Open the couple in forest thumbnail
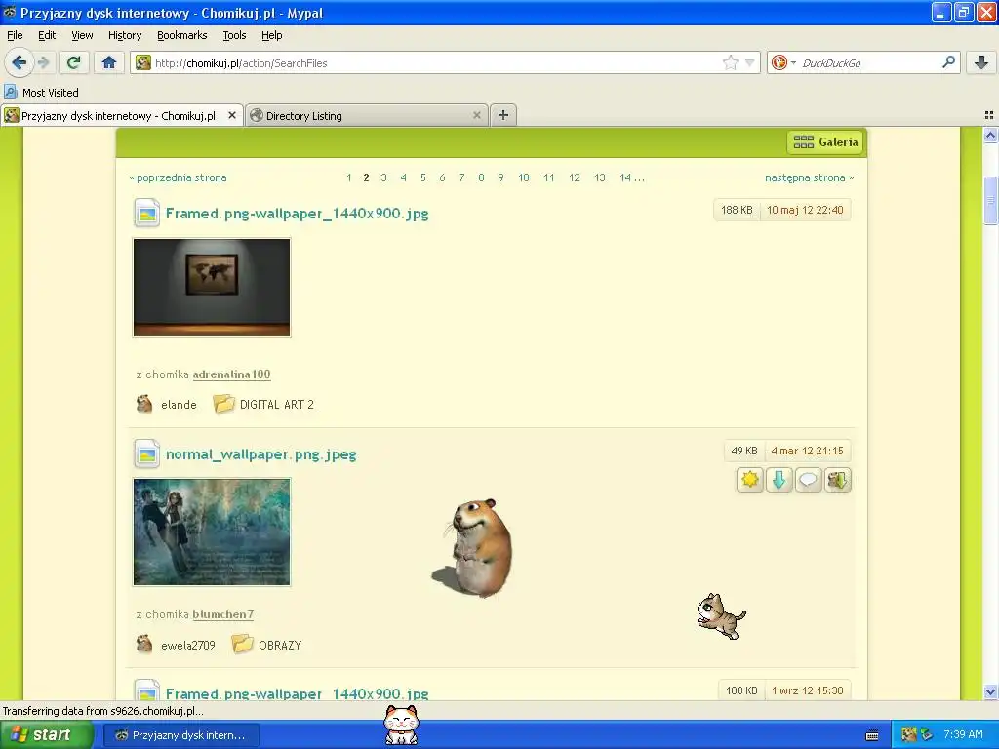999x749 pixels. click(x=212, y=532)
